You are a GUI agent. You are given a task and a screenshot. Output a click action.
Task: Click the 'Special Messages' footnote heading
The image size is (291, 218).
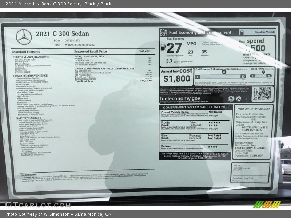point(29,175)
